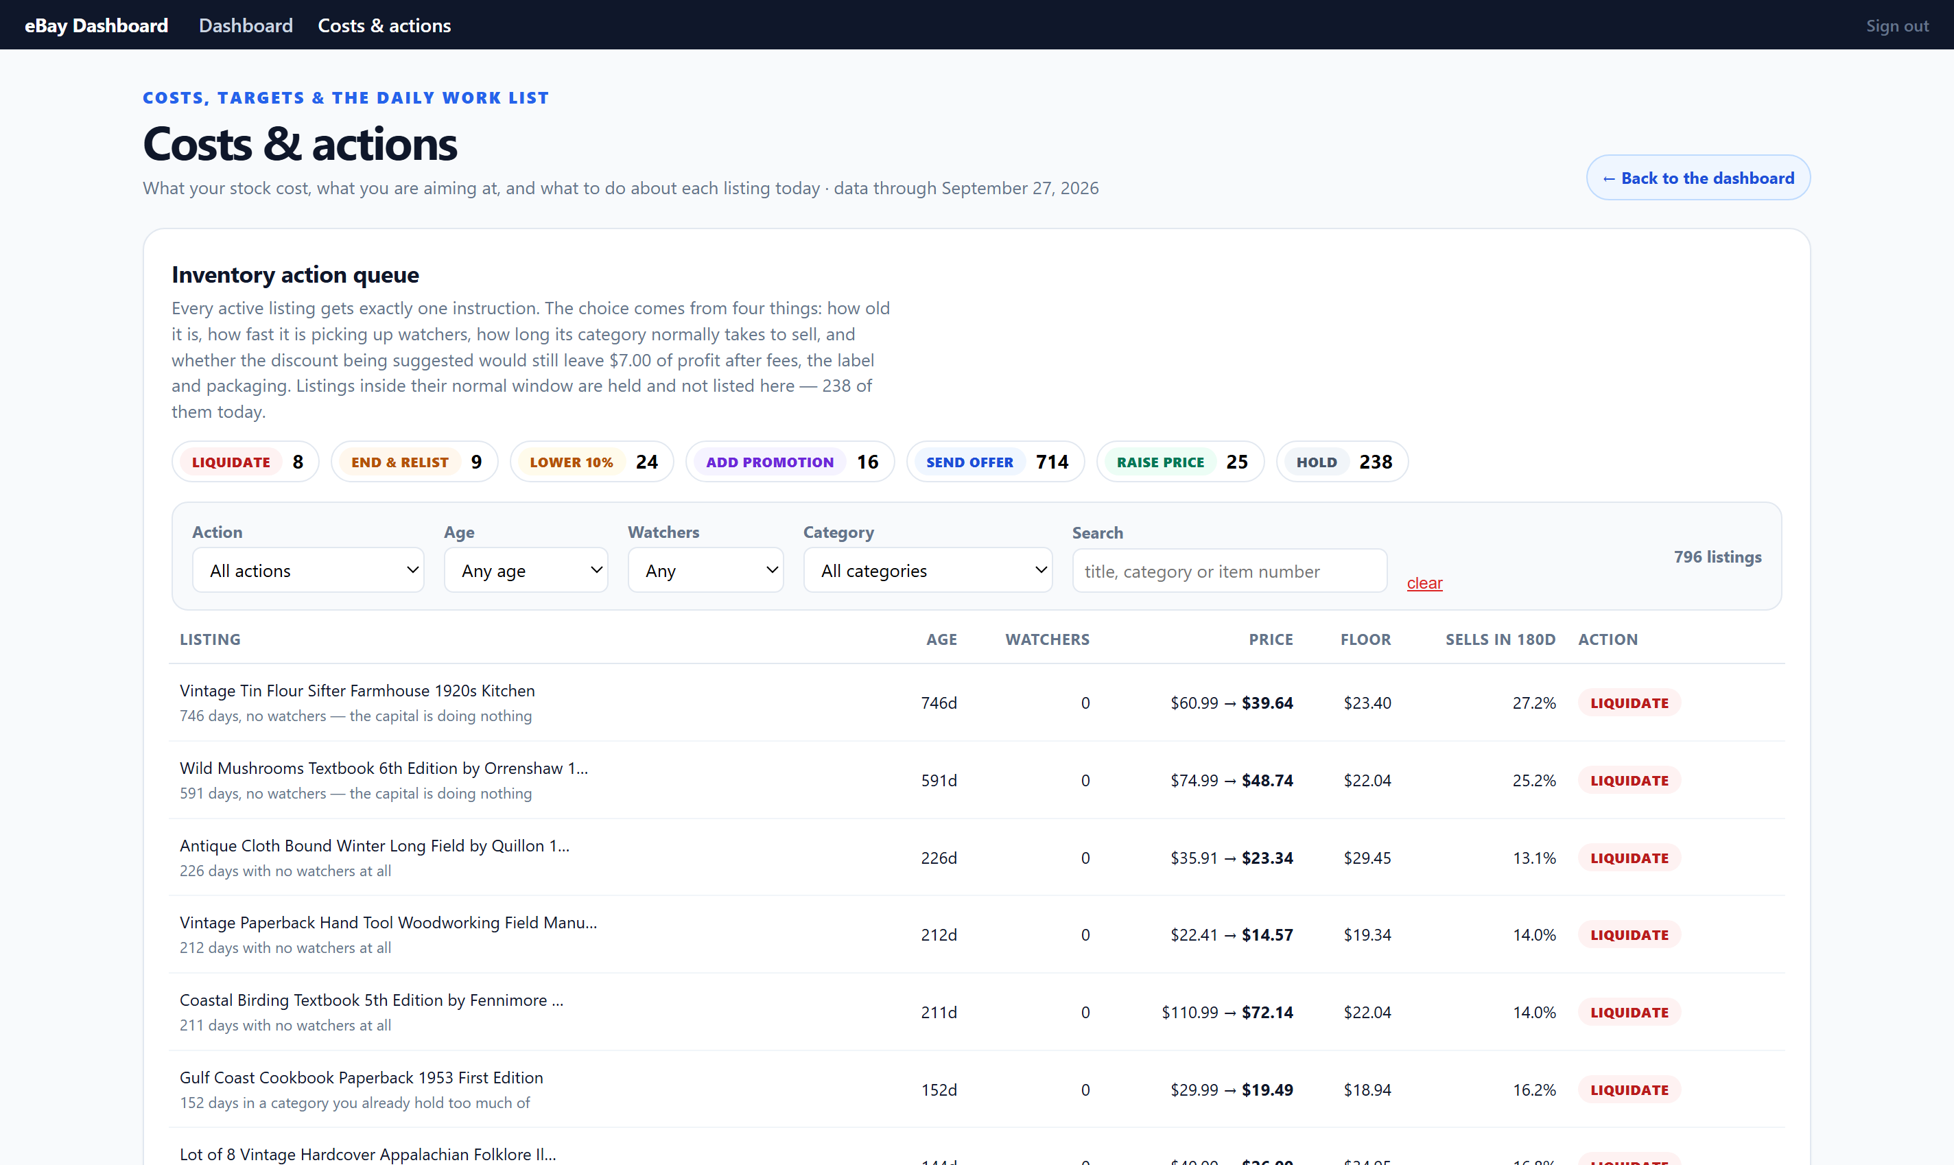Click Liquidate badge in Flour Sifter row
The height and width of the screenshot is (1165, 1954).
click(1629, 703)
